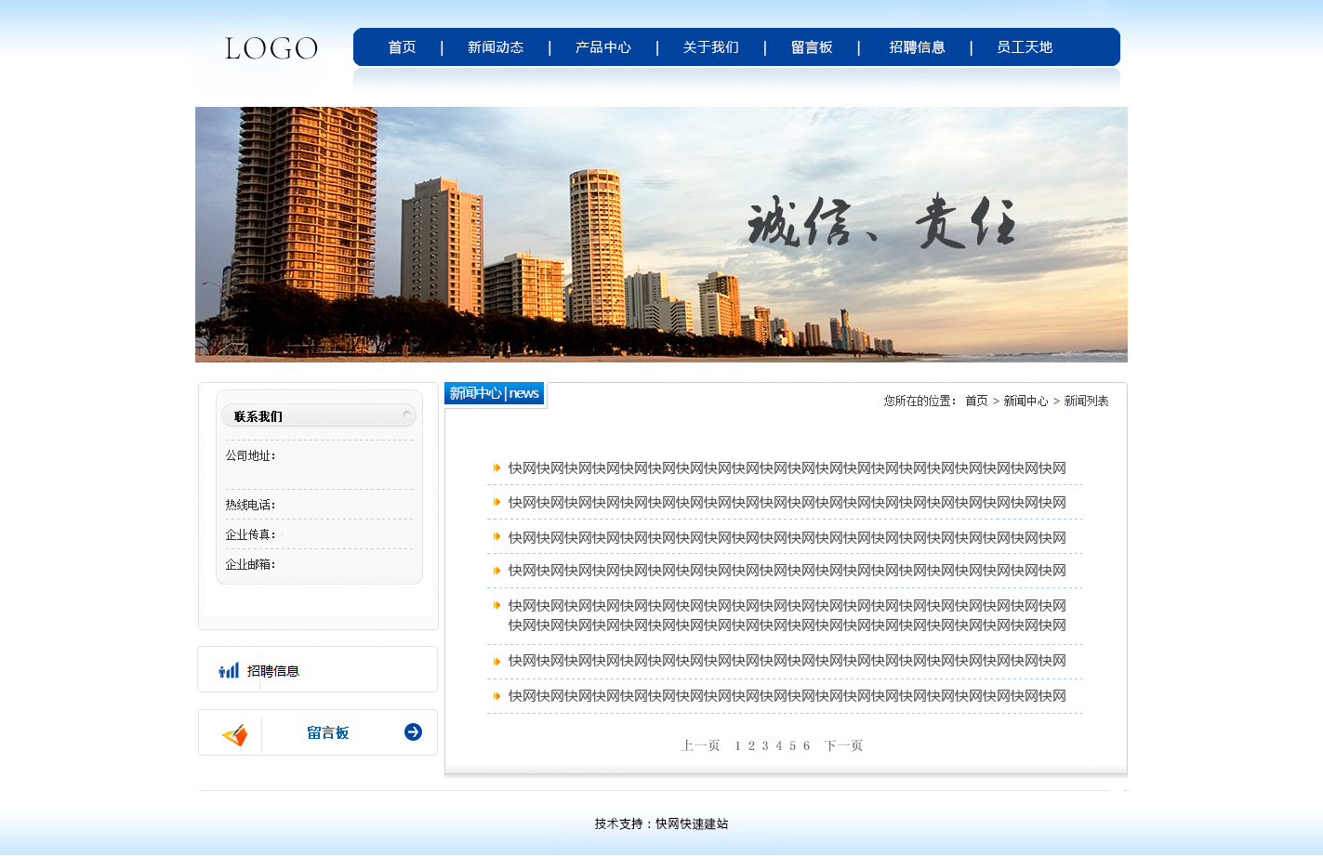This screenshot has width=1323, height=856.
Task: Open the two-line news article link
Action: (787, 615)
